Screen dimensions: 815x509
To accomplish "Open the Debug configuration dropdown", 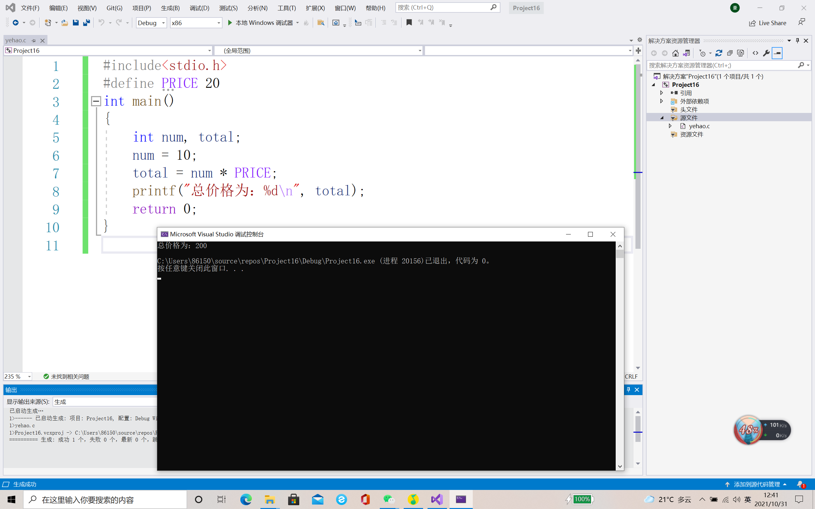I will (163, 23).
